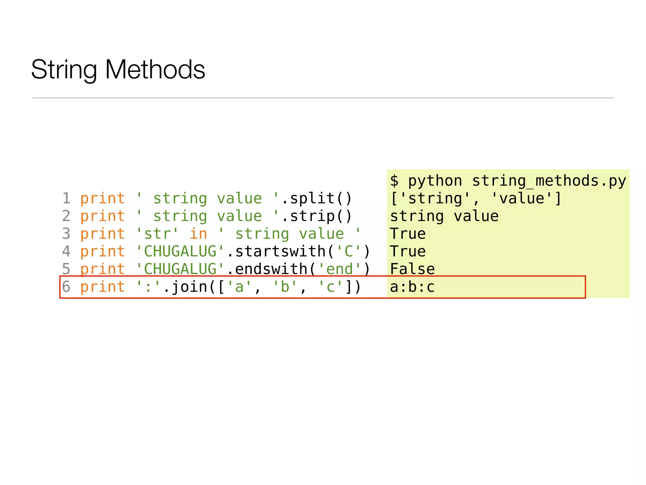Viewport: 646px width, 485px height.
Task: Click the "string value" output text
Action: click(x=444, y=216)
